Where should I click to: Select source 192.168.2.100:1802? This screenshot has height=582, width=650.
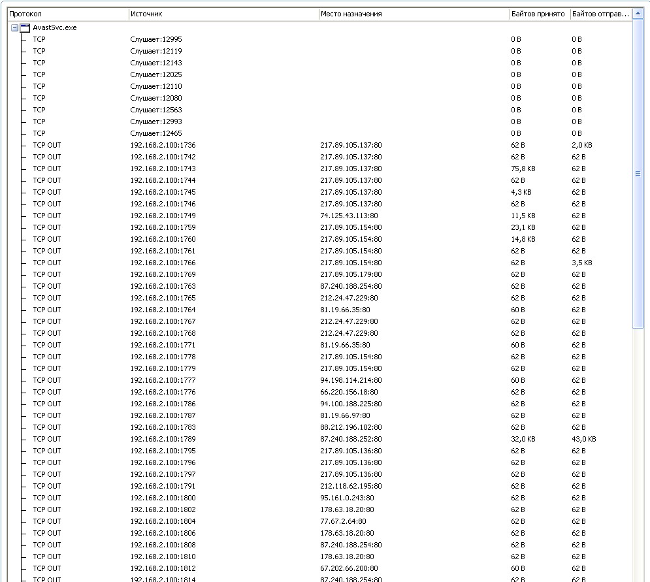coord(163,509)
